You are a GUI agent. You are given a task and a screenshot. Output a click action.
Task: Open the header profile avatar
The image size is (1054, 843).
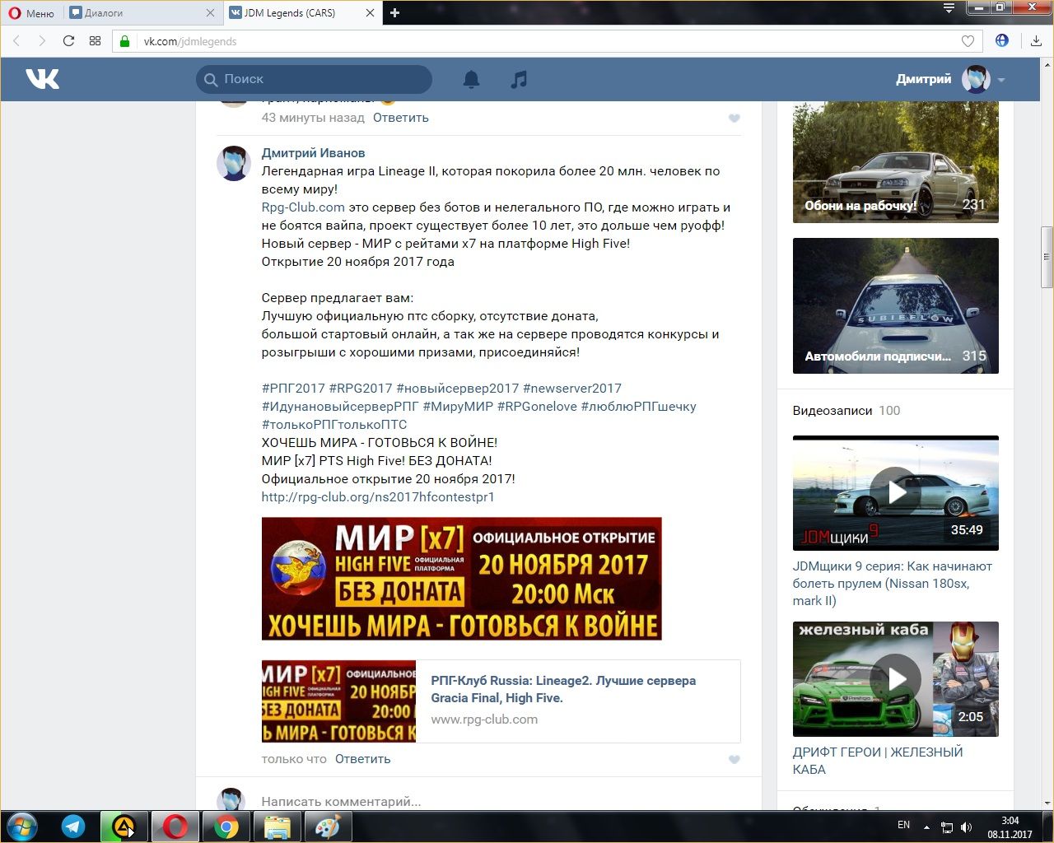pyautogui.click(x=977, y=80)
